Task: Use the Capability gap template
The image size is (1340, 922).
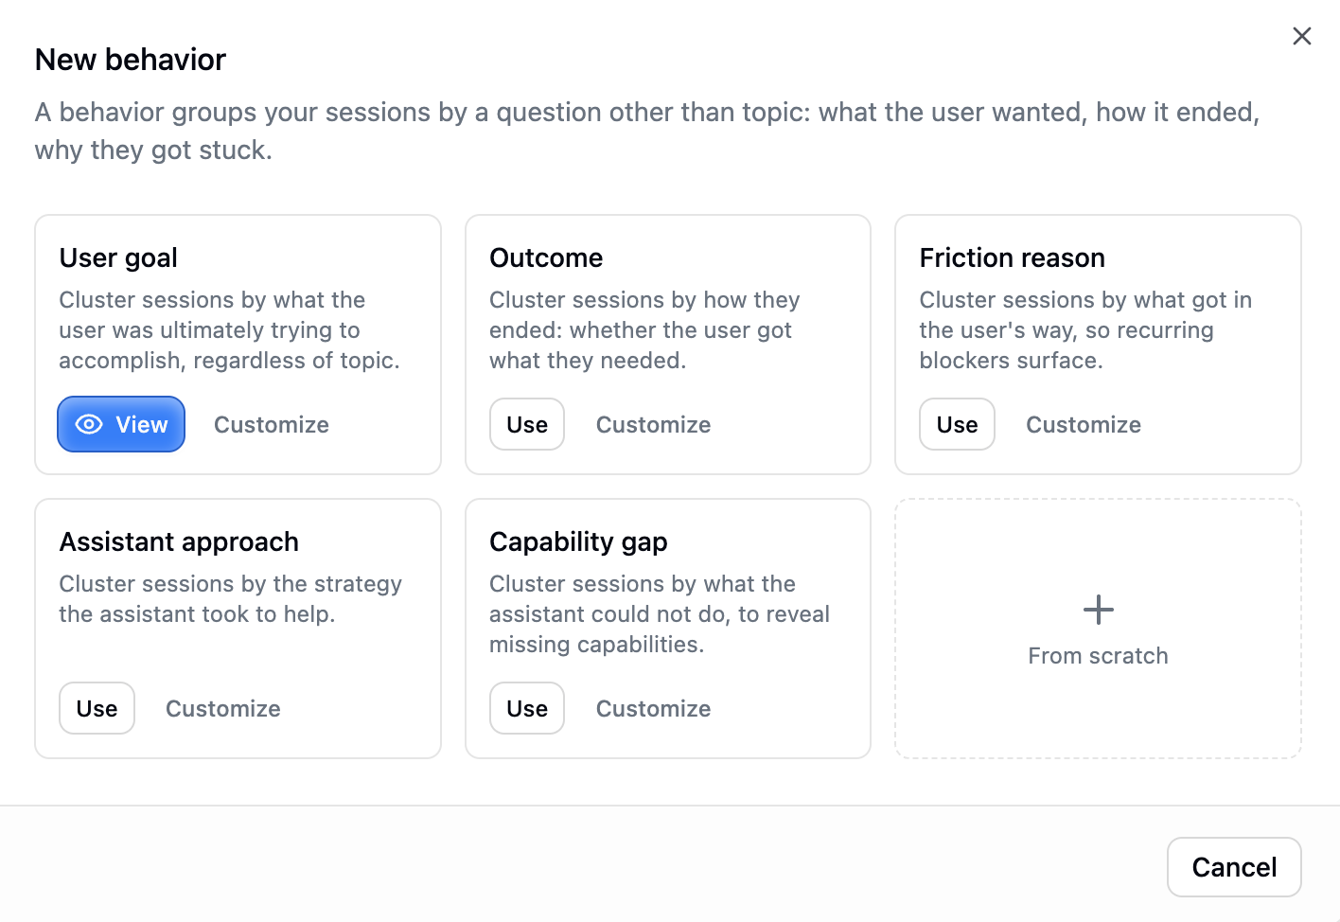Action: point(527,709)
